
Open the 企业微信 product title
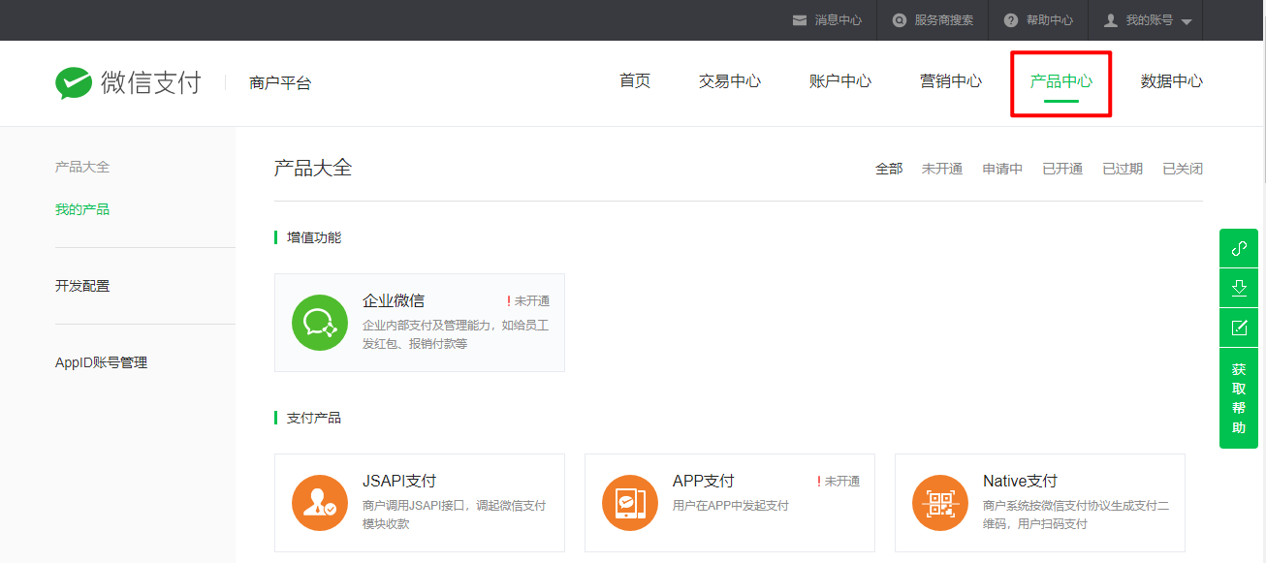click(394, 300)
